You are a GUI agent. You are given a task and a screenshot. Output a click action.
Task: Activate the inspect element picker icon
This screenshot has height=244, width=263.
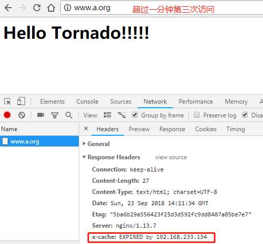[x=8, y=102]
